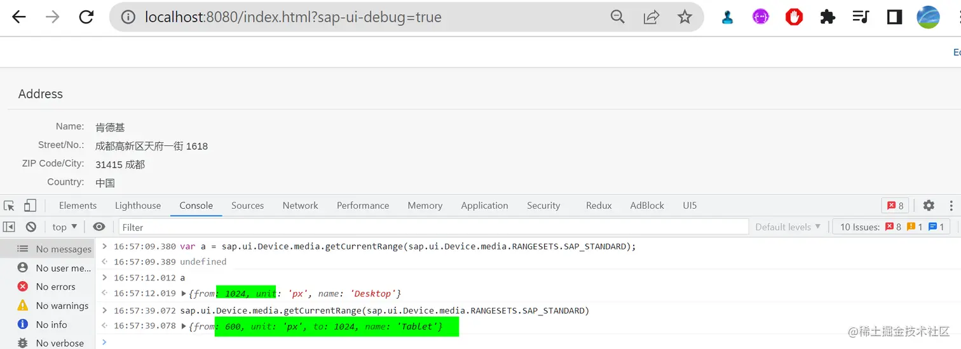Screen dimensions: 961x349
Task: Open the Redux tab
Action: (599, 206)
